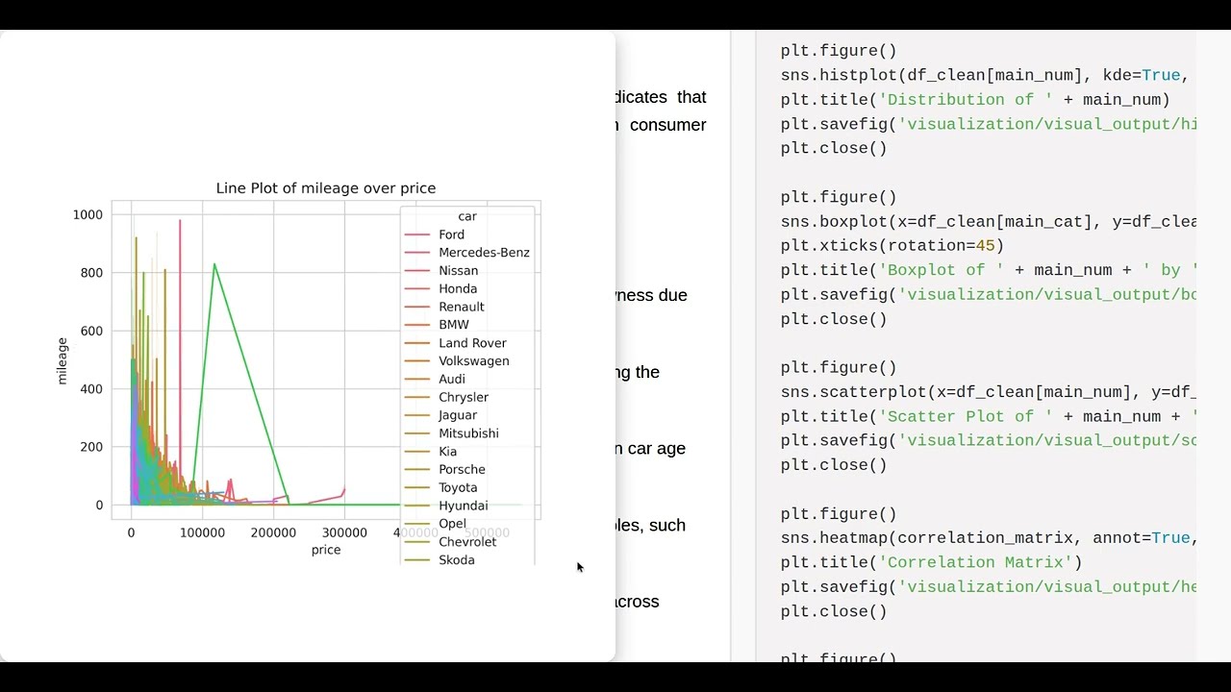This screenshot has height=692, width=1231.
Task: Click the '600' y-axis tick label
Action: click(x=91, y=331)
